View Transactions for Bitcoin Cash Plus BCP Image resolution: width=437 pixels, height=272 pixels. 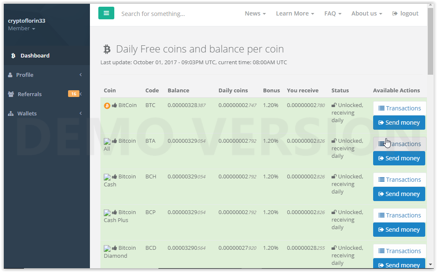(399, 215)
